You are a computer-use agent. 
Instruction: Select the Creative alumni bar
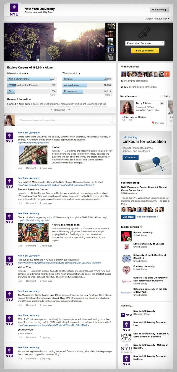pyautogui.click(x=87, y=79)
